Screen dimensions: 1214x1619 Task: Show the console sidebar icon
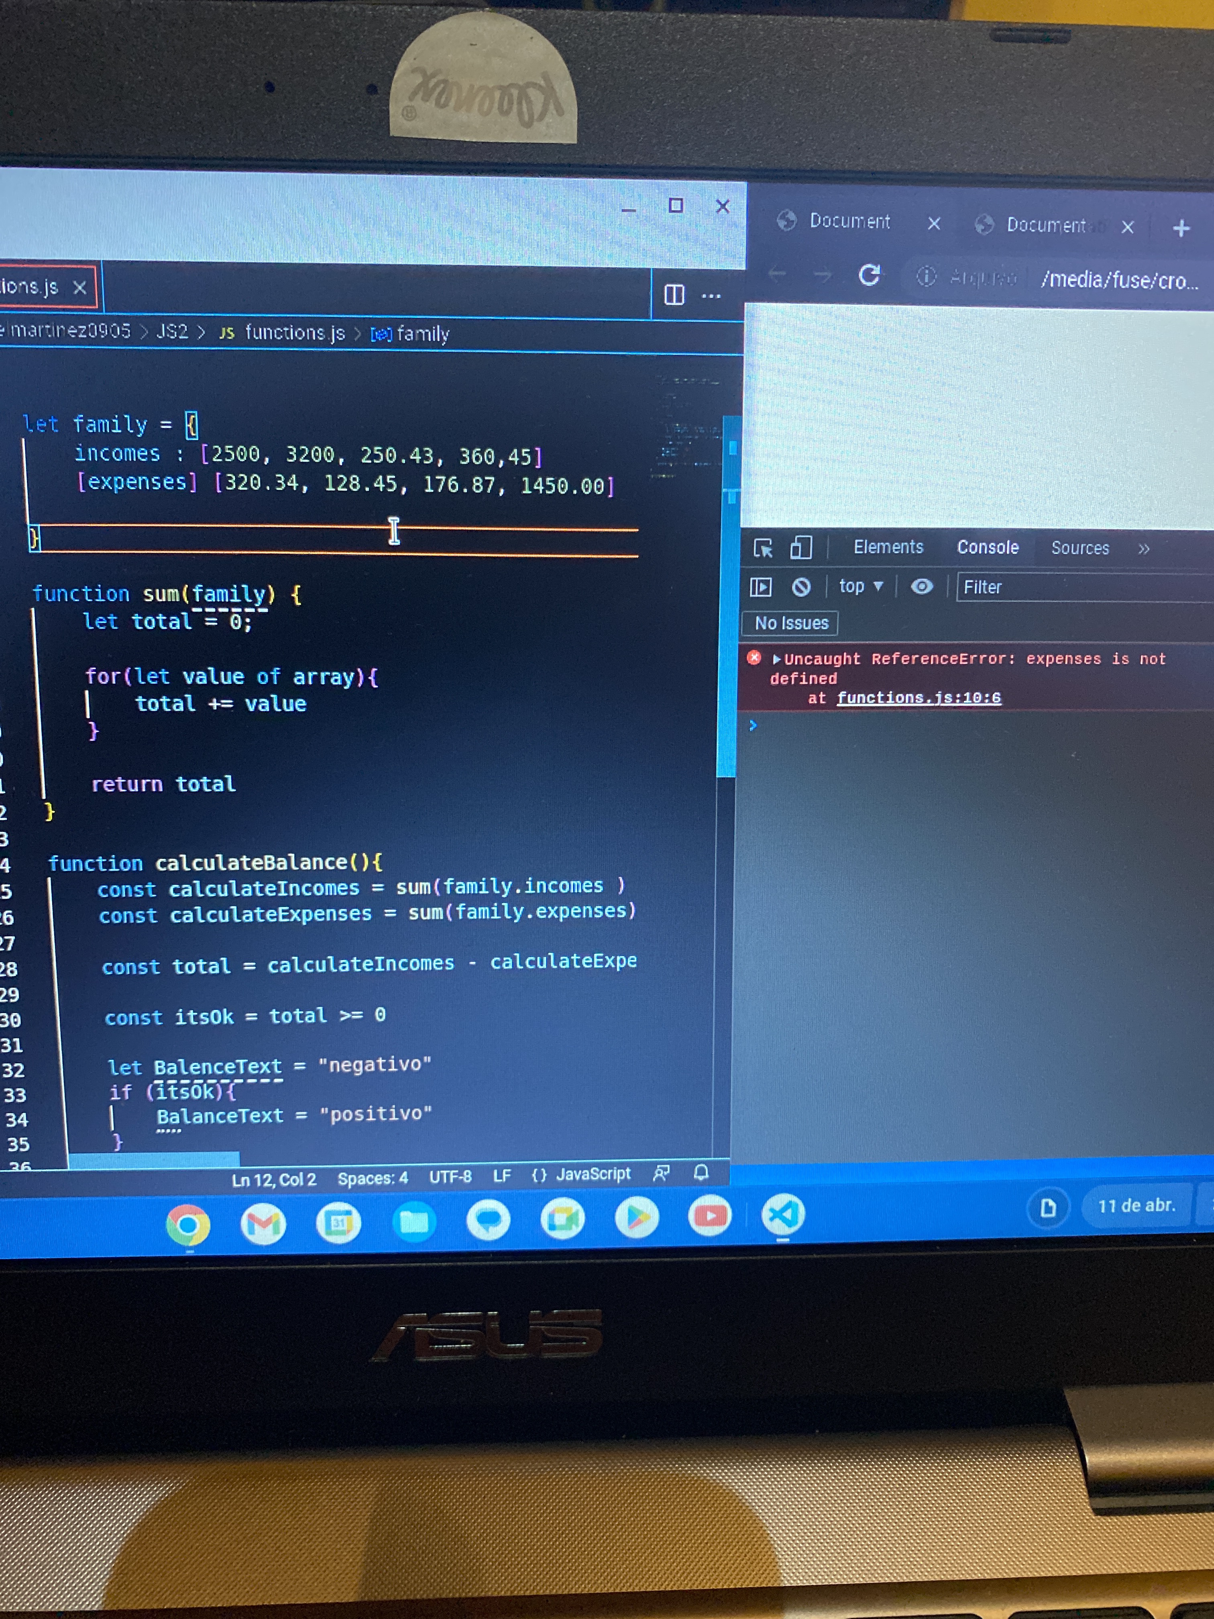(x=761, y=586)
